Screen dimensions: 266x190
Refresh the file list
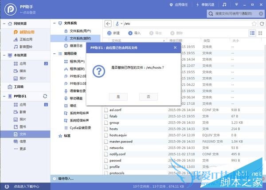pos(262,24)
